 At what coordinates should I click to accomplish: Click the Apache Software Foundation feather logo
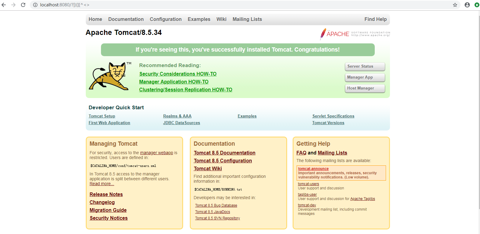pos(355,34)
